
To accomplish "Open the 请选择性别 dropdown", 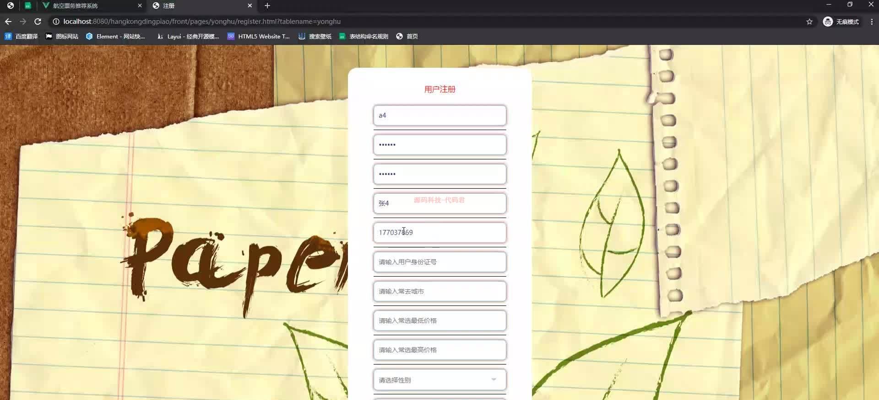I will 439,380.
